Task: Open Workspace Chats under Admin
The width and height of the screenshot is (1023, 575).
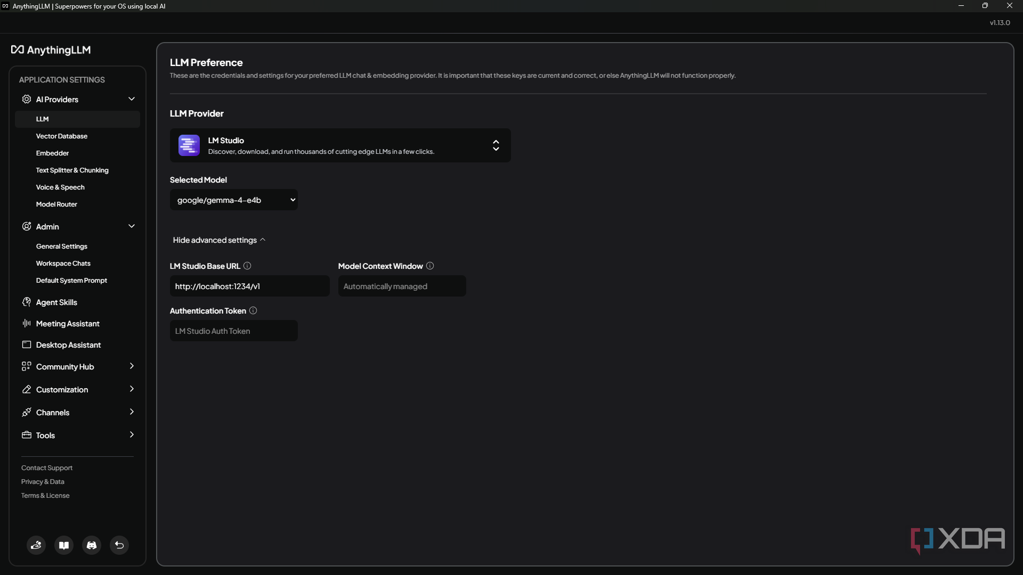Action: tap(63, 264)
